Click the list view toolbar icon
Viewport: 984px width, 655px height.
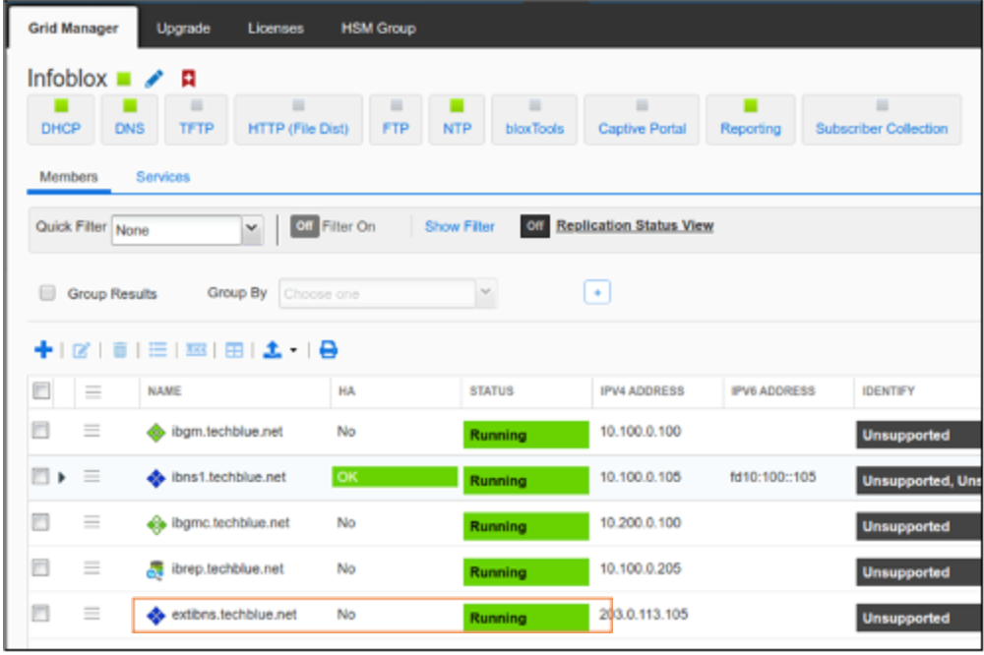157,349
